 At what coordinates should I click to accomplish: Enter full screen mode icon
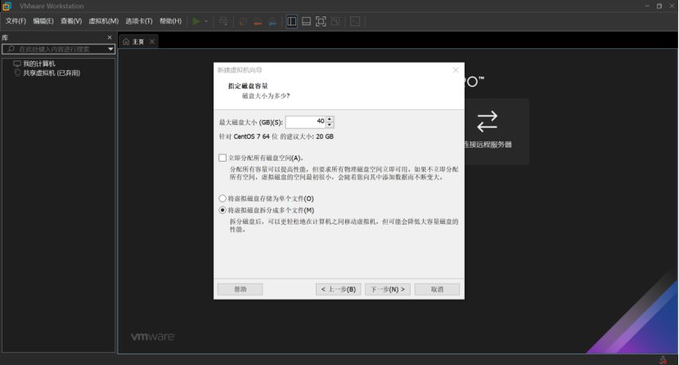[321, 21]
